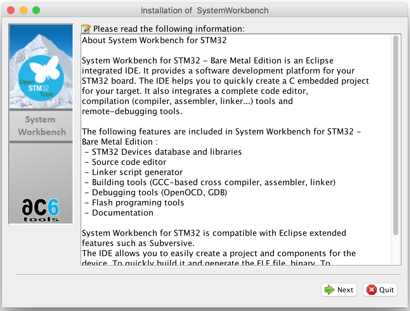Image resolution: width=410 pixels, height=311 pixels.
Task: Click the ac6 tools logo
Action: 41,210
